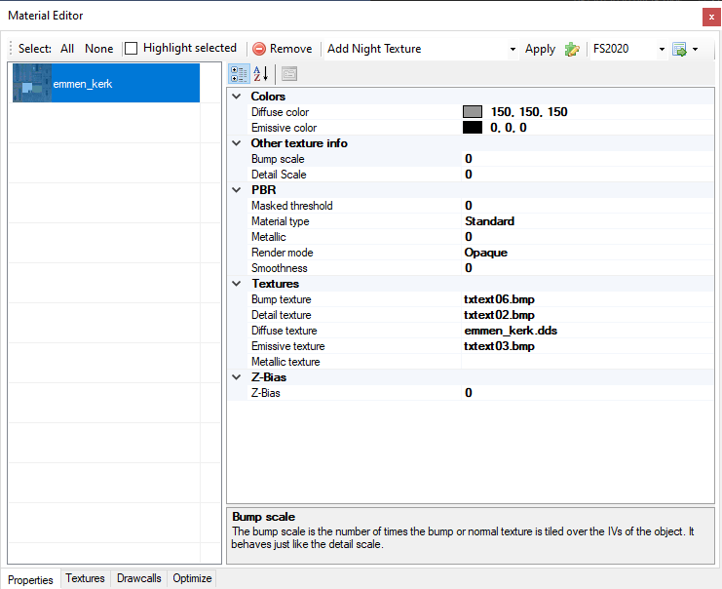Click the export icon right of FS2020
722x589 pixels.
click(x=679, y=49)
